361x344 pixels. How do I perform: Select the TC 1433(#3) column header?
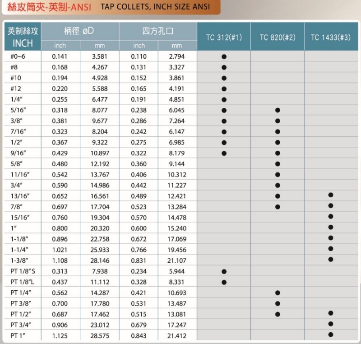coord(331,37)
